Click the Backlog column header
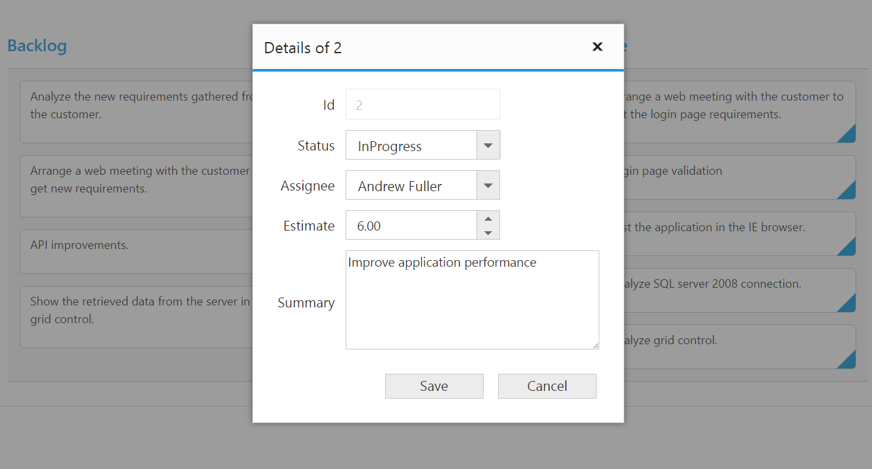 click(37, 46)
